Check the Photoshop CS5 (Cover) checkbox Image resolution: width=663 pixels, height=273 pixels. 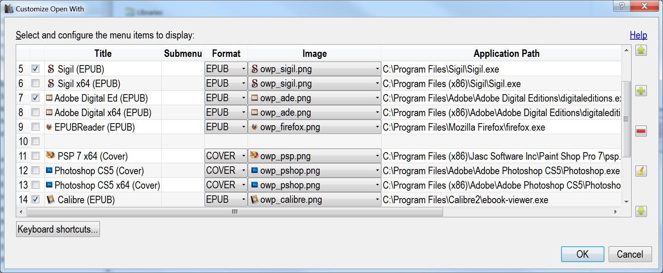(x=35, y=171)
